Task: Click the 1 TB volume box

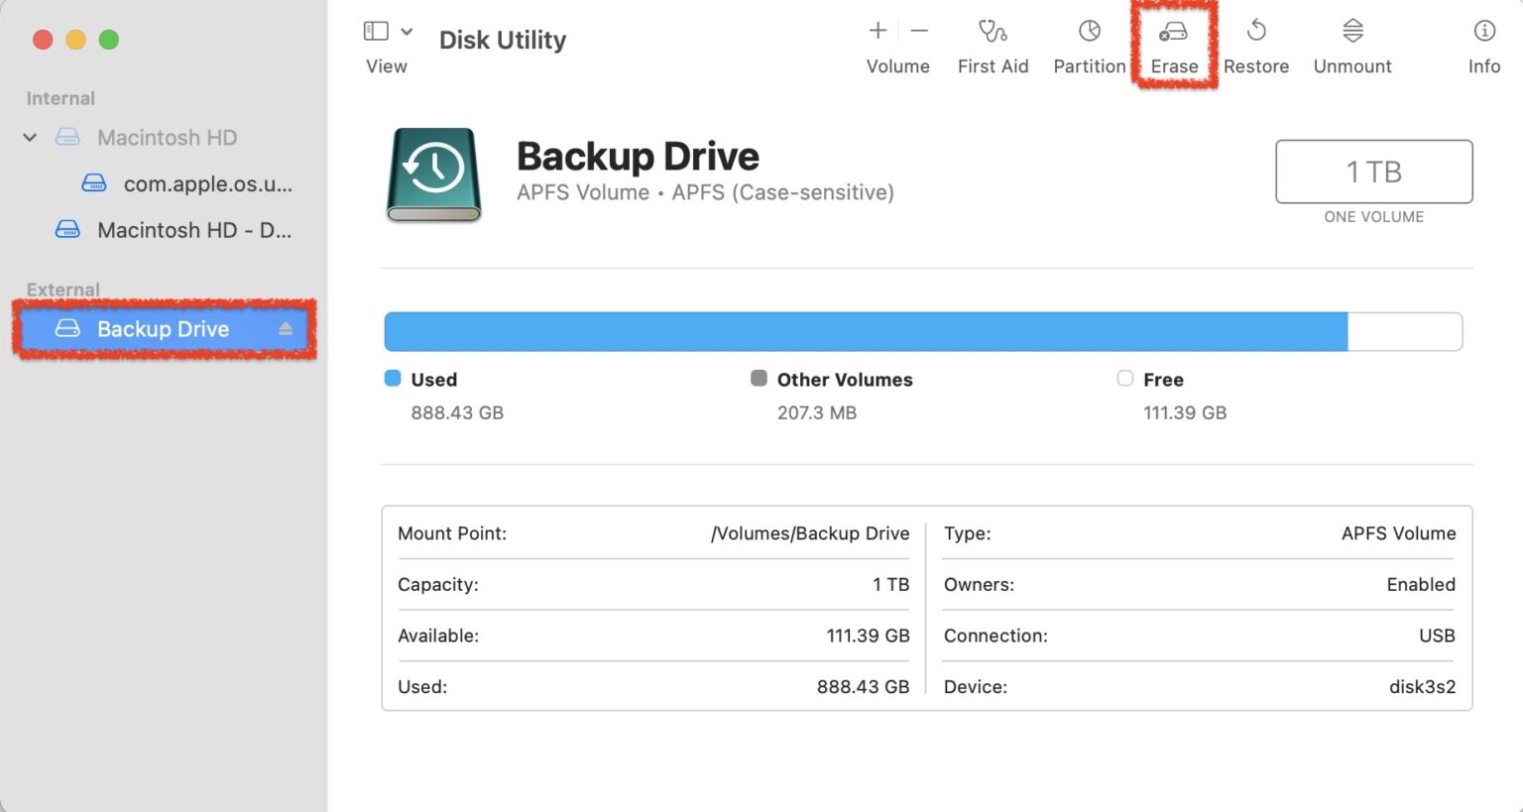Action: 1373,172
